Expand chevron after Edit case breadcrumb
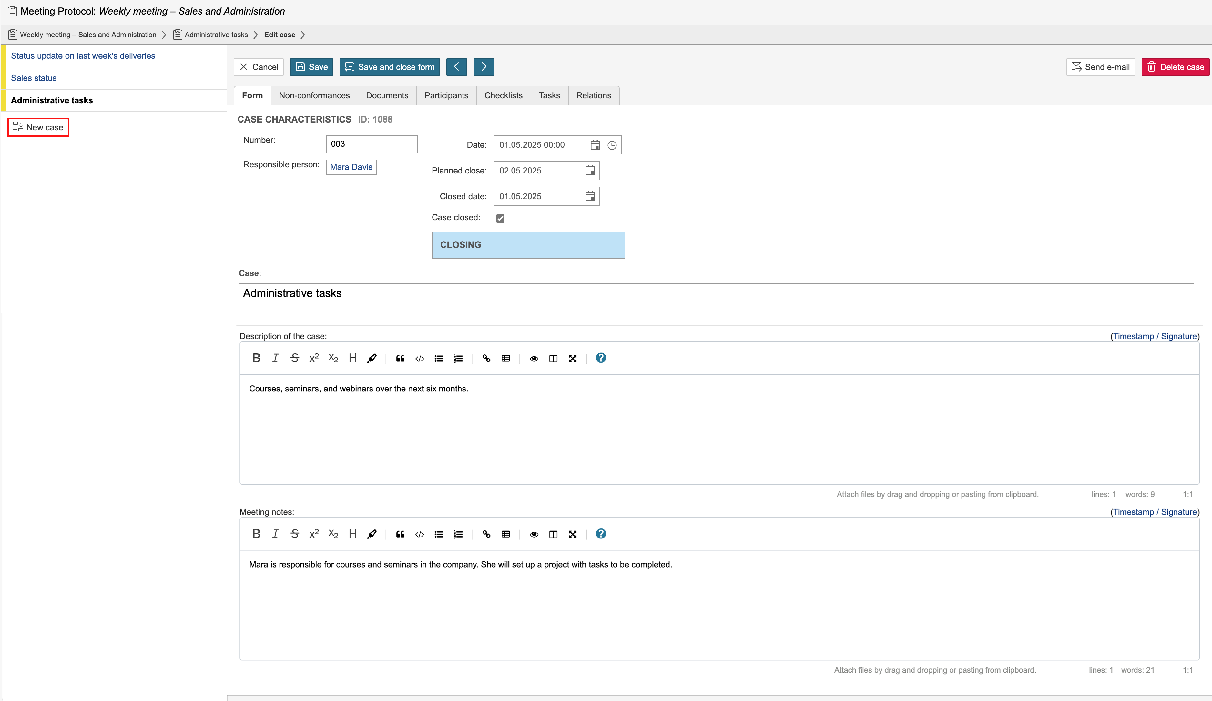This screenshot has width=1212, height=701. [x=303, y=35]
